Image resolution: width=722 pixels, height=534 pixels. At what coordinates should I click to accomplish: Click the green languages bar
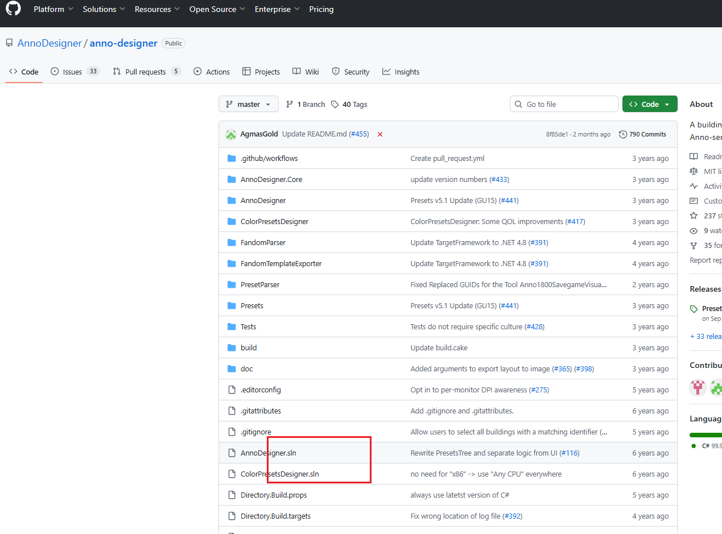tap(706, 435)
